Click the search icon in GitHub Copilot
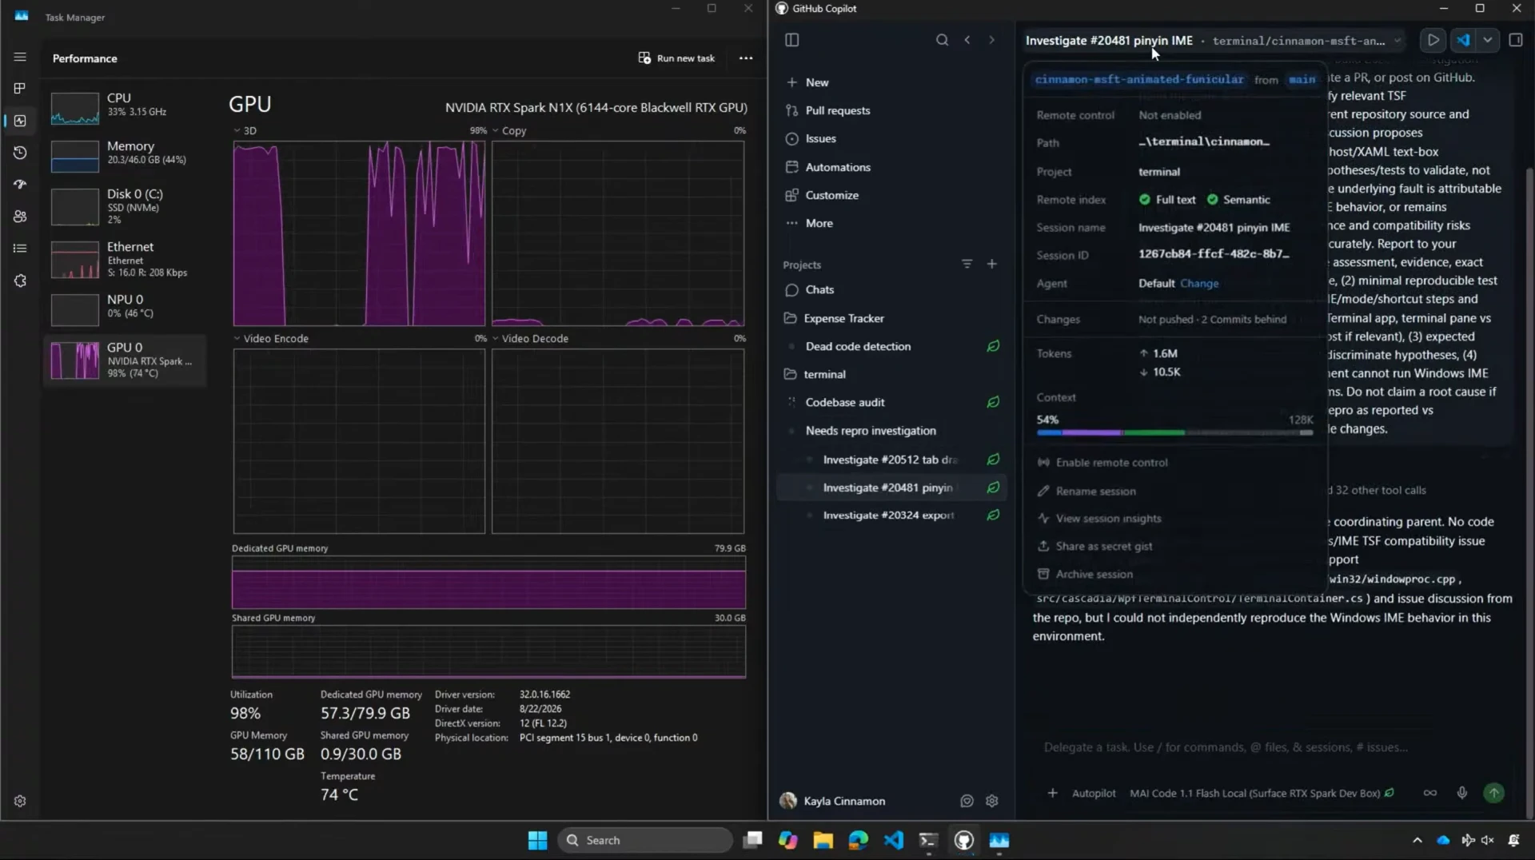1535x860 pixels. [943, 40]
